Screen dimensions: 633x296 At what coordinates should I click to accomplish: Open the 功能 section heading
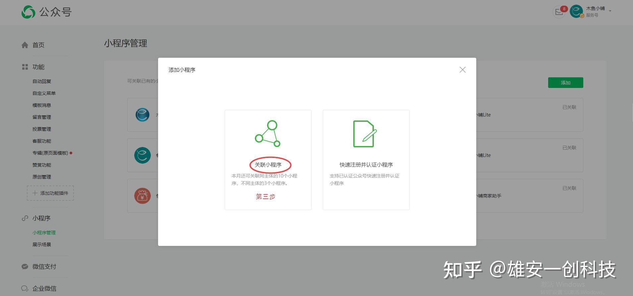pos(38,67)
